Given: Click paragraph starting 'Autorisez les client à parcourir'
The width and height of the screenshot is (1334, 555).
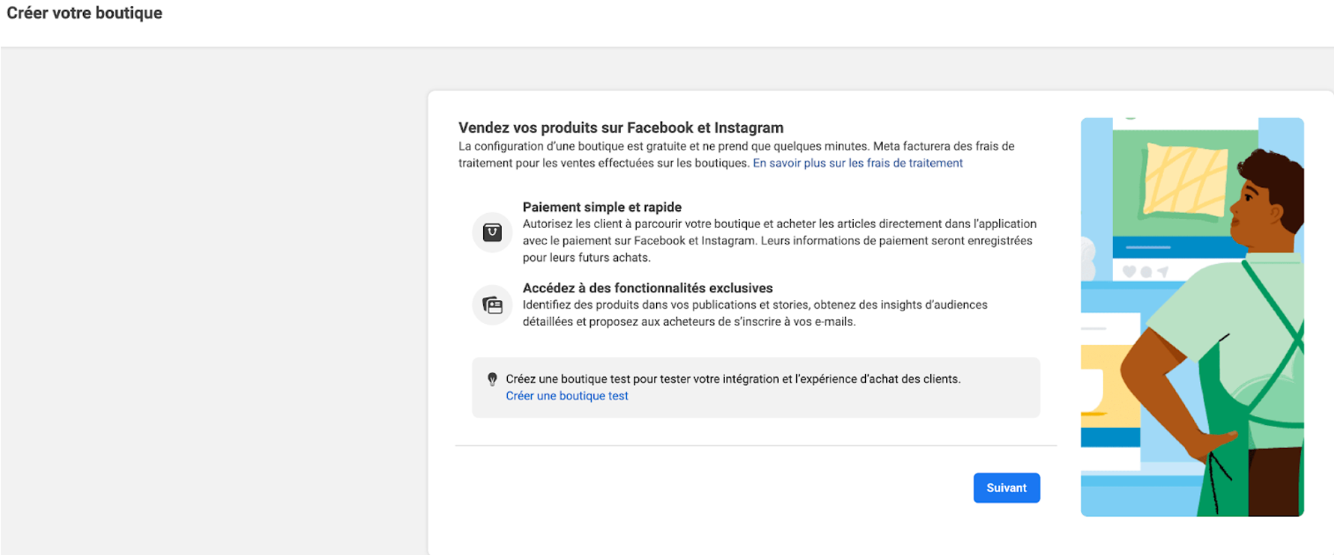Looking at the screenshot, I should [780, 241].
